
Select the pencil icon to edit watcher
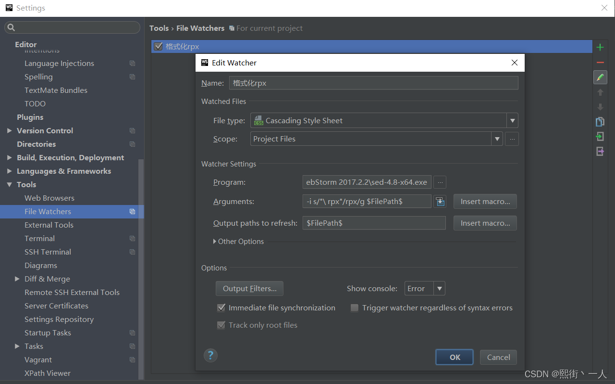point(600,77)
